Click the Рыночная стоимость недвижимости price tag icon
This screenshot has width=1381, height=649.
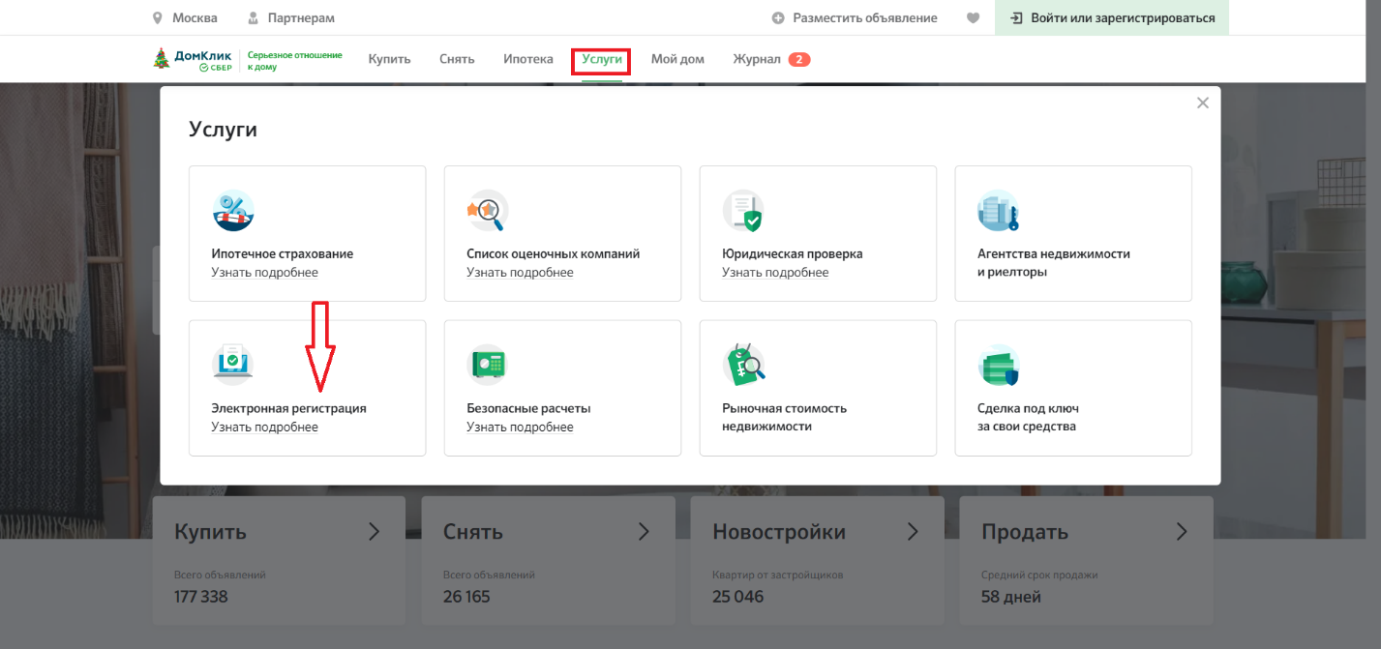743,365
